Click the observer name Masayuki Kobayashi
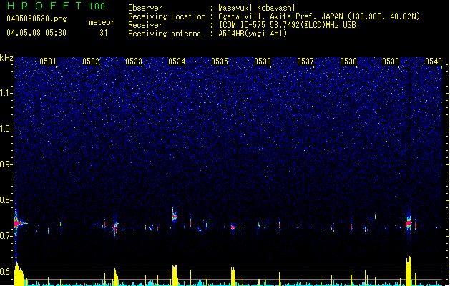The height and width of the screenshot is (286, 450). (257, 8)
